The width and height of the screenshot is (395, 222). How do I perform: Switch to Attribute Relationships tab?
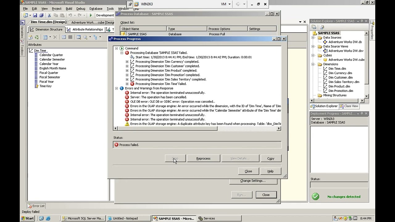pos(85,30)
